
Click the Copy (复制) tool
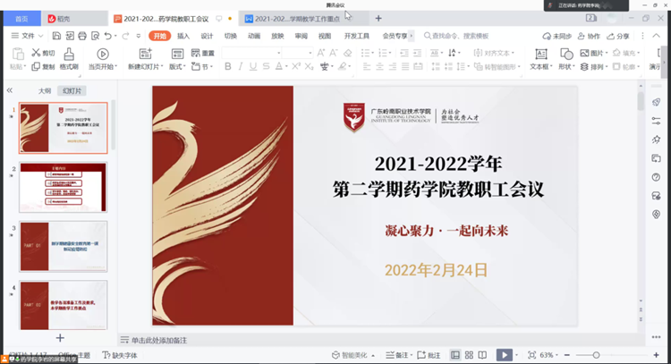coord(43,67)
